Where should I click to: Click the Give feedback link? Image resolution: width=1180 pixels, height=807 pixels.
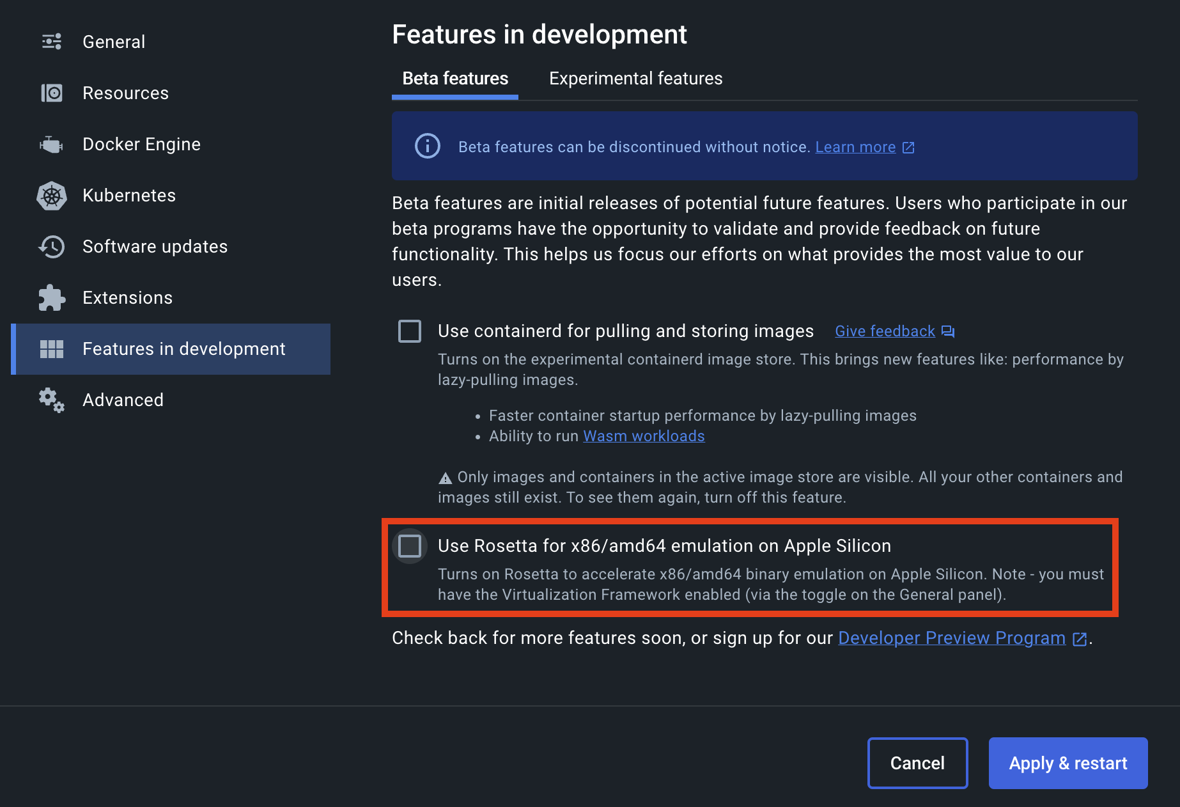[x=885, y=331]
